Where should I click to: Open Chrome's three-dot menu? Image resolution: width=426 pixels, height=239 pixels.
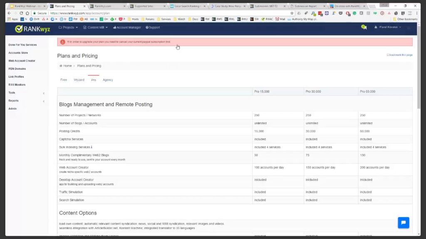point(417,13)
